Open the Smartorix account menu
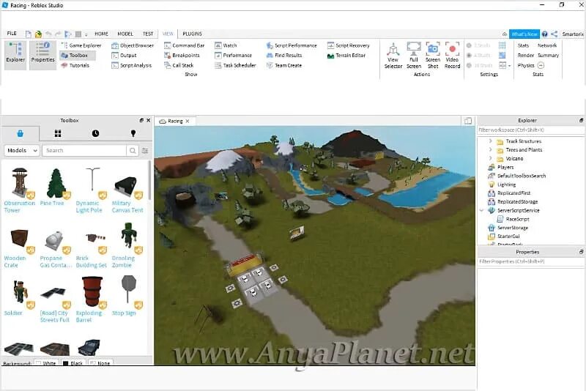Screen dimensions: 586x391 573,34
